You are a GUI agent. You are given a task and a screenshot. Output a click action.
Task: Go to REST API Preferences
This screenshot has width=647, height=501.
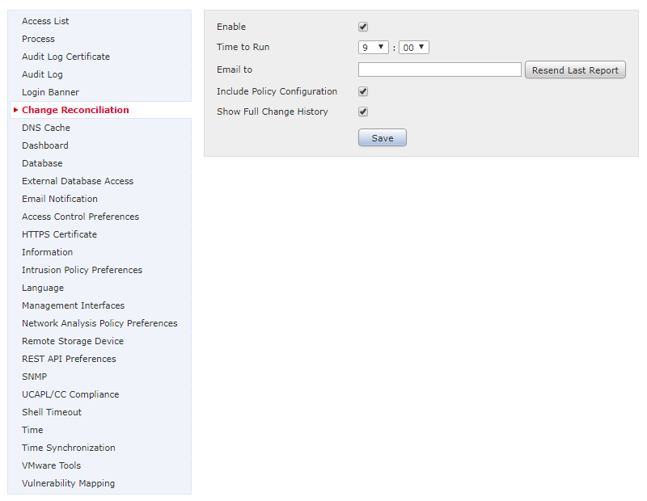(x=69, y=358)
